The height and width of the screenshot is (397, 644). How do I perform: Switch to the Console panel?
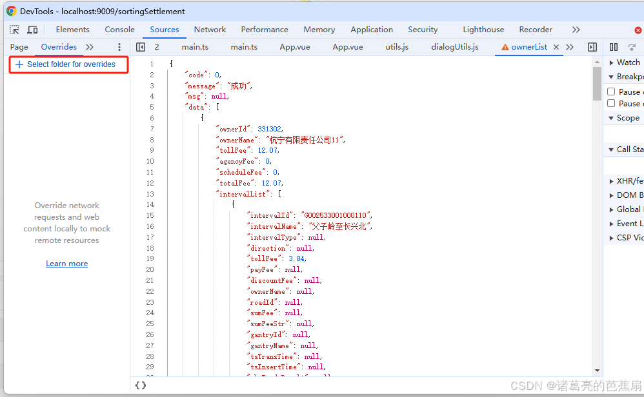coord(119,30)
